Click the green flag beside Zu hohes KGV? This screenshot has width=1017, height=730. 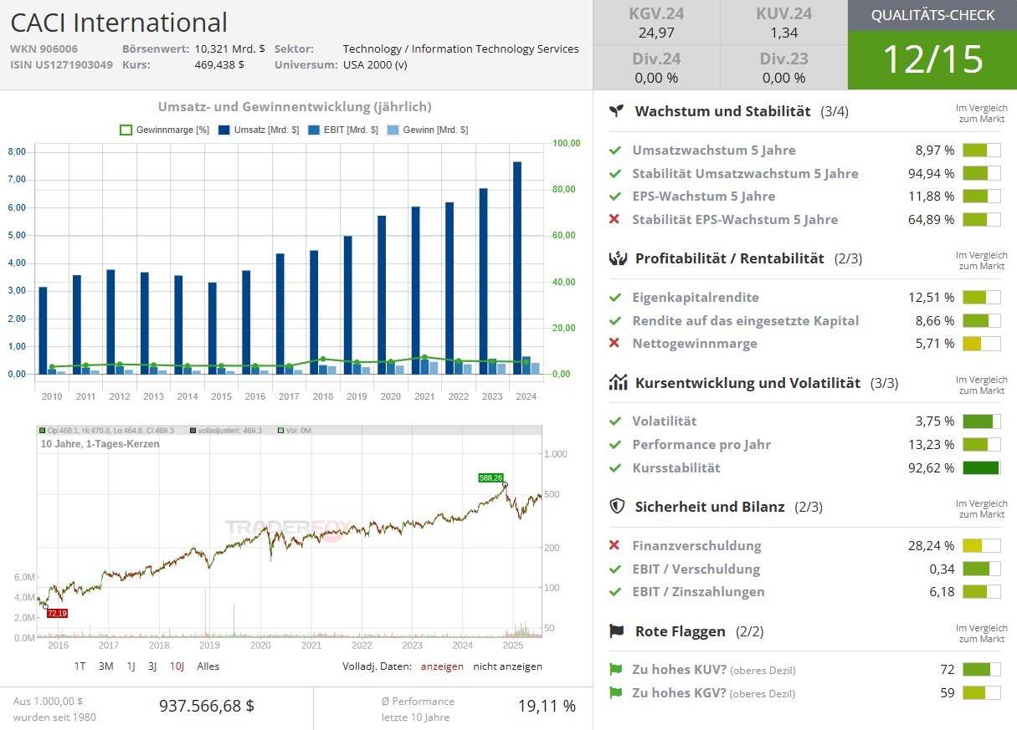(x=616, y=692)
